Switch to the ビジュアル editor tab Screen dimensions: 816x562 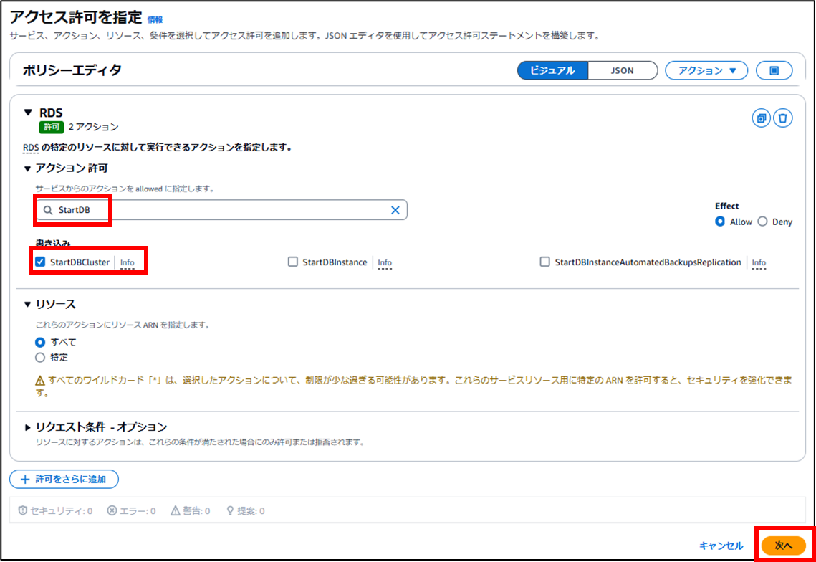(x=552, y=70)
